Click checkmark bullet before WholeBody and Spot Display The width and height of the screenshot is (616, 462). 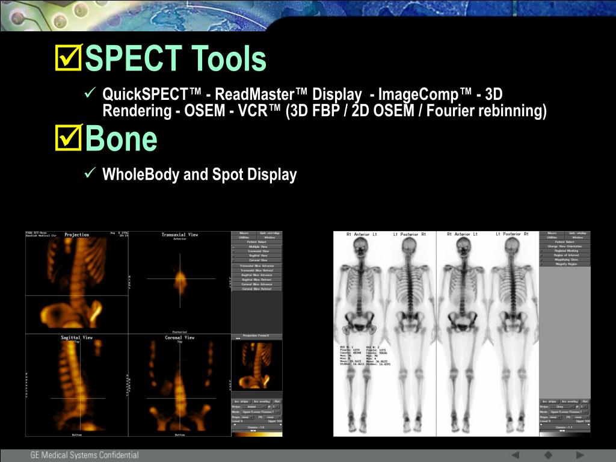click(x=90, y=173)
